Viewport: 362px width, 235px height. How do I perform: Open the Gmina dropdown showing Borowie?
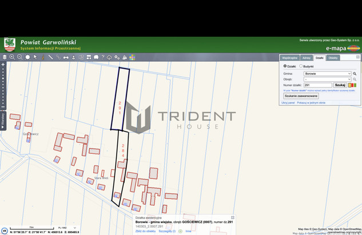tap(328, 74)
